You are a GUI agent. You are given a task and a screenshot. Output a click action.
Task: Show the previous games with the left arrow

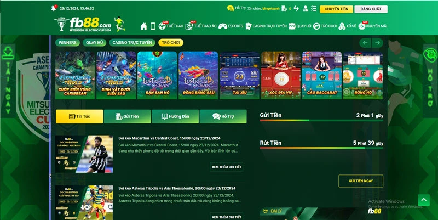click(x=365, y=43)
